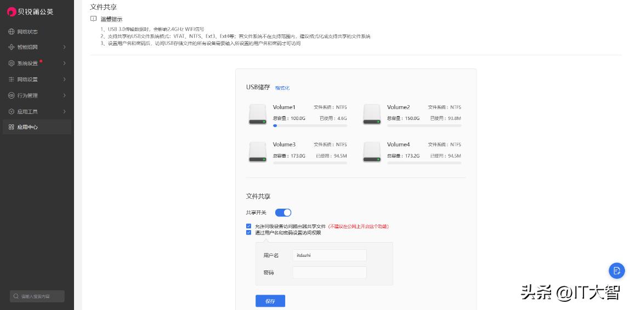Click the Volume3 usage progress bar
This screenshot has width=630, height=310.
click(310, 163)
